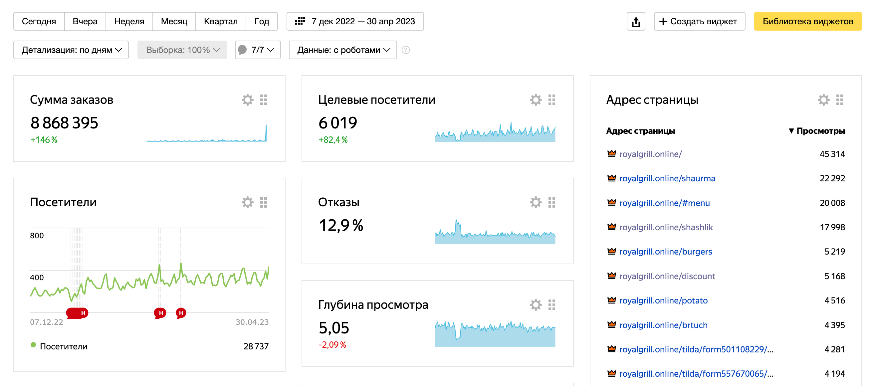Open Библиотека виджетов
This screenshot has width=875, height=386.
[808, 21]
